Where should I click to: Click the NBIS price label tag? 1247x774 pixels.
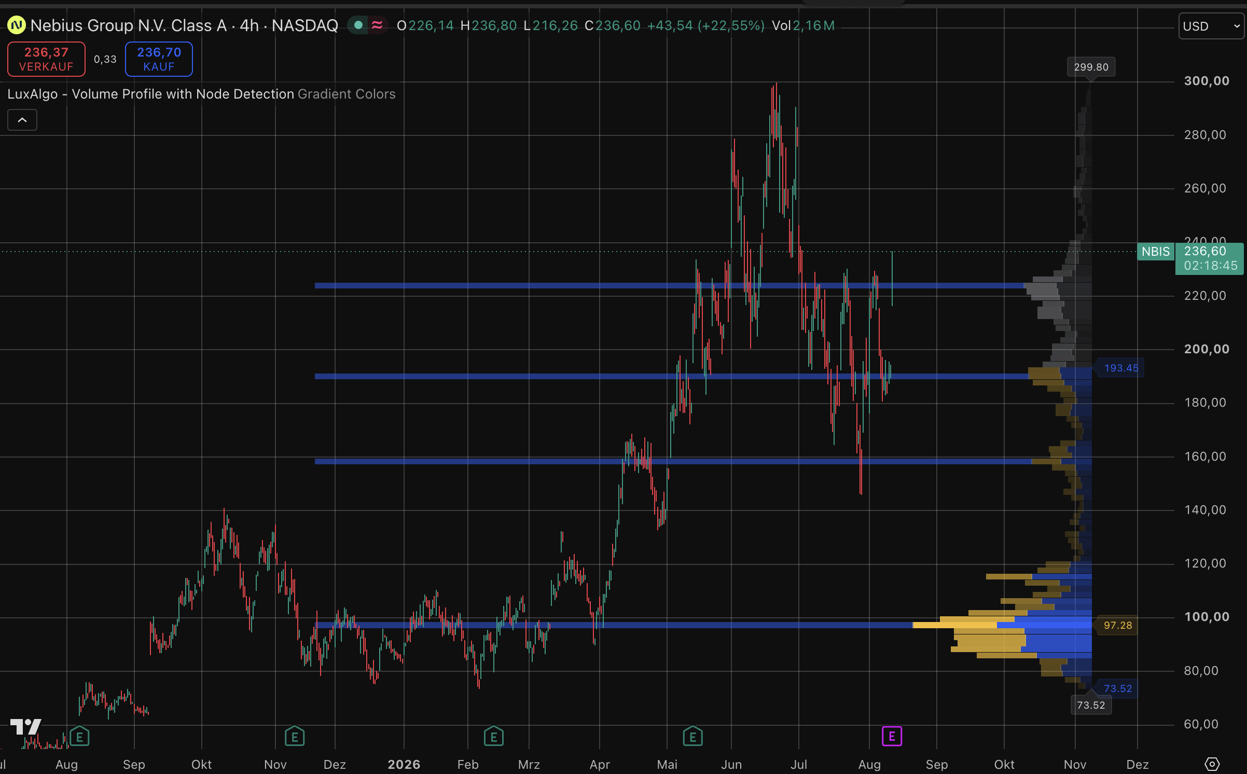coord(1155,252)
